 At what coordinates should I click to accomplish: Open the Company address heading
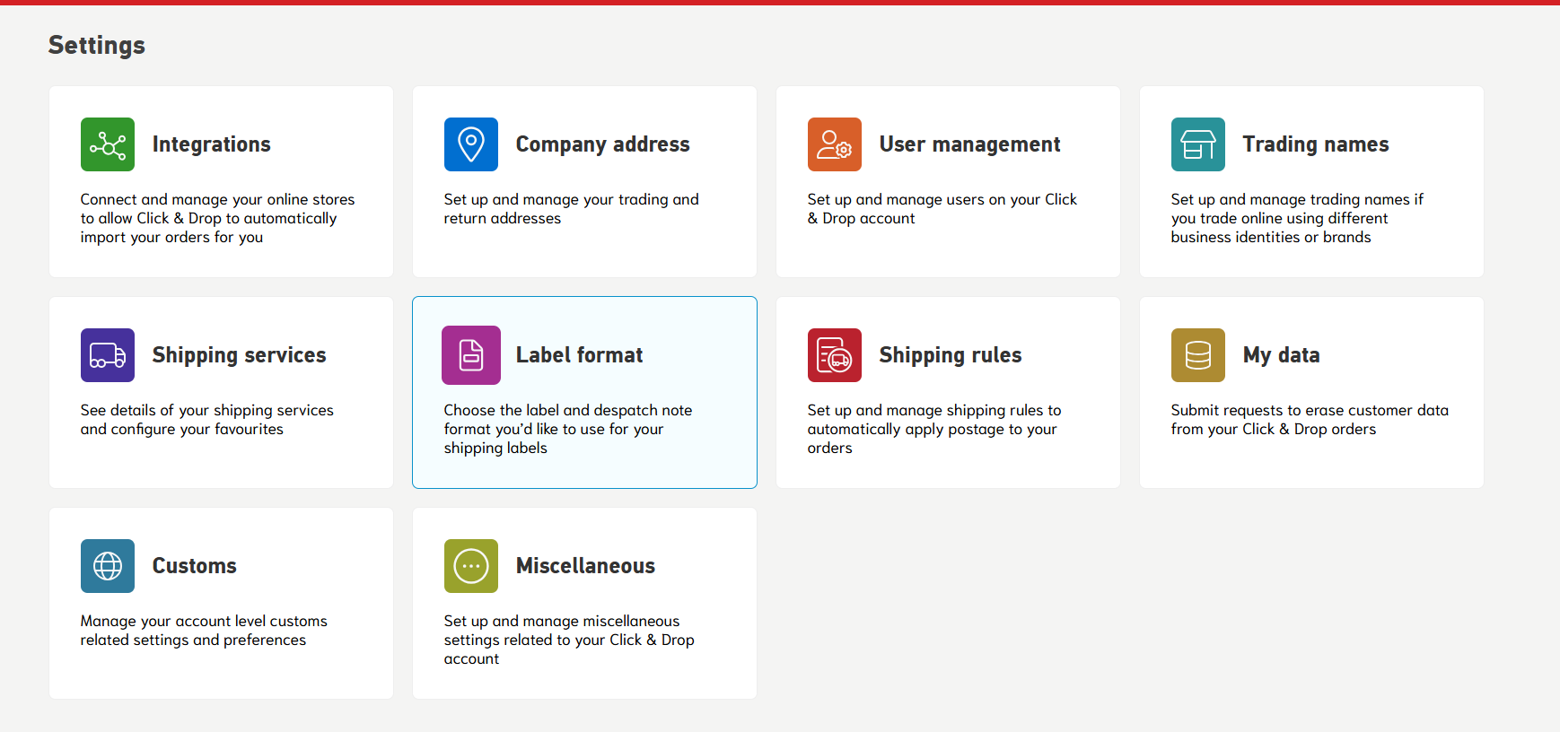(602, 144)
